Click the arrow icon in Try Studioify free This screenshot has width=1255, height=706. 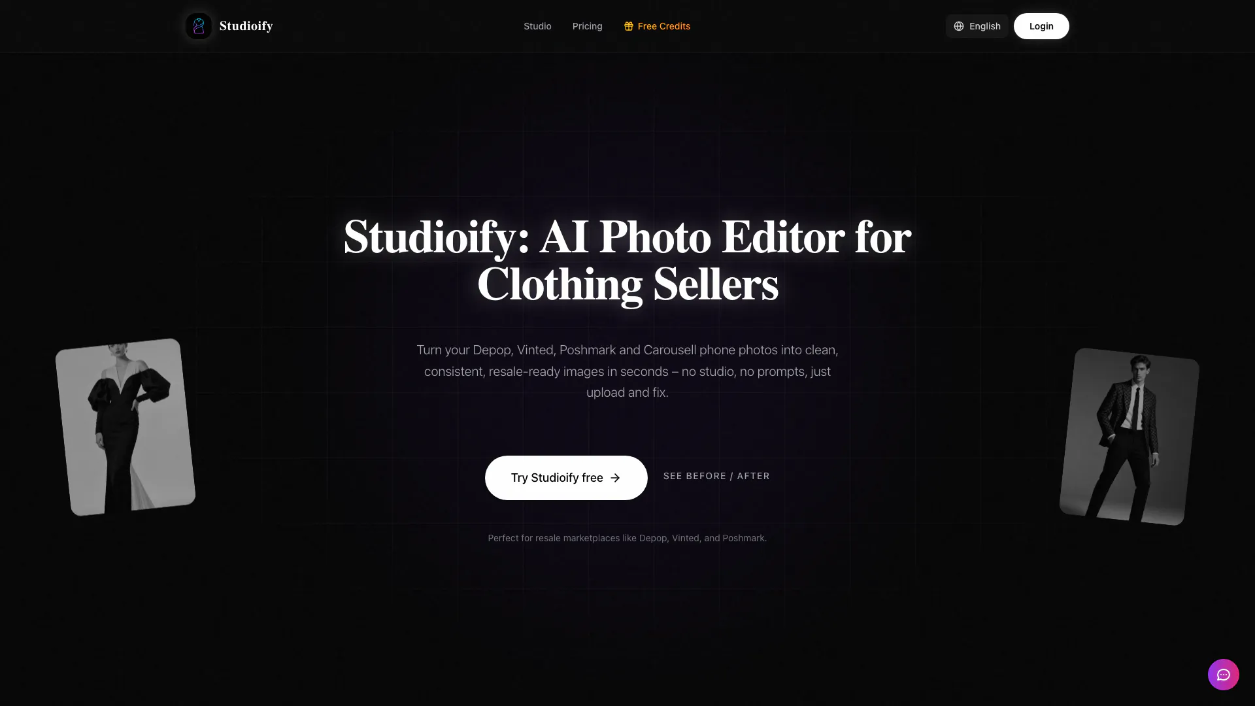click(x=615, y=478)
